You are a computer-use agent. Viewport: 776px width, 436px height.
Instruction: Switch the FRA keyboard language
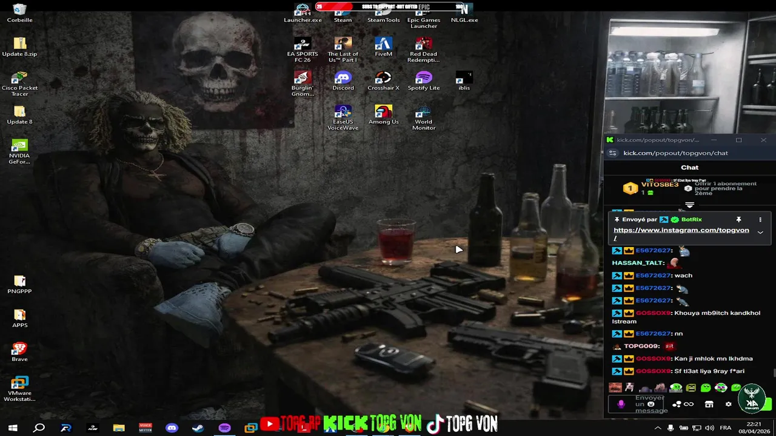click(727, 428)
